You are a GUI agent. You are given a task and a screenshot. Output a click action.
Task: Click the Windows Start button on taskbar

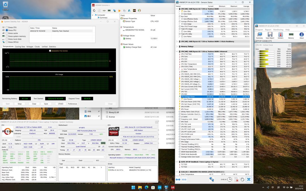pyautogui.click(x=133, y=188)
